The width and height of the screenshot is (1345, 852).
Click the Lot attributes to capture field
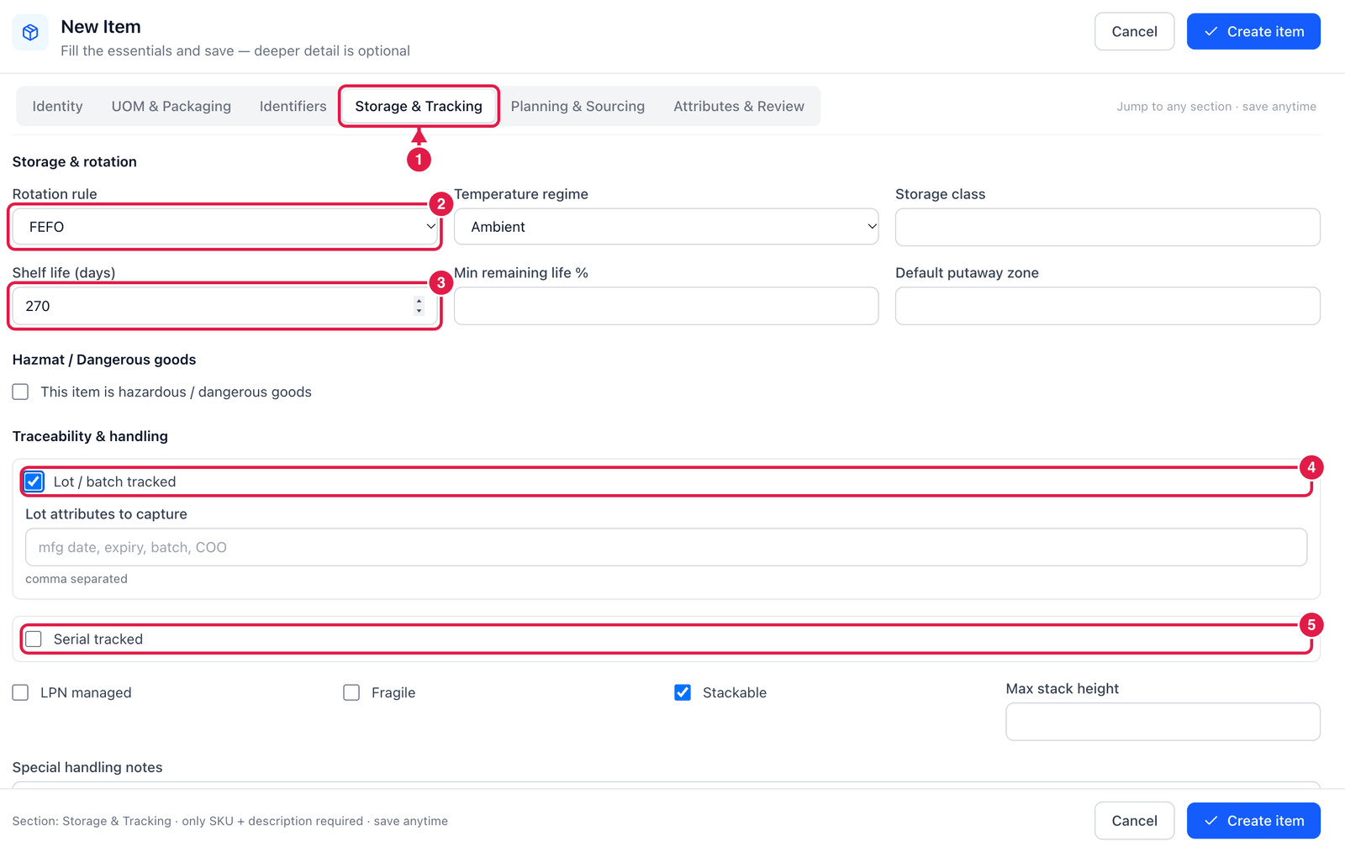pos(667,547)
